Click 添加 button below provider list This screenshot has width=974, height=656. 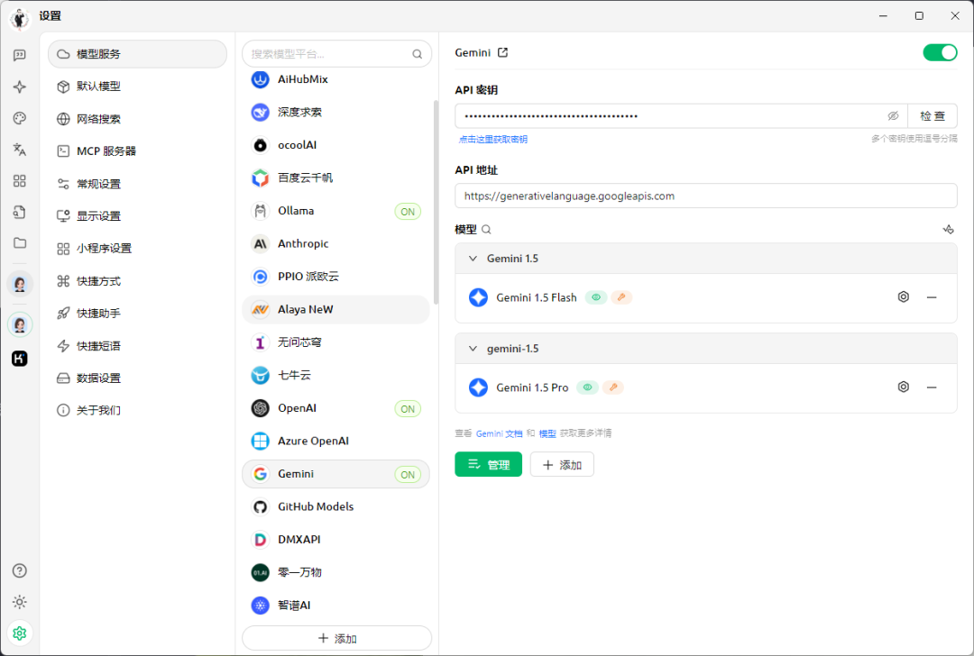coord(336,638)
